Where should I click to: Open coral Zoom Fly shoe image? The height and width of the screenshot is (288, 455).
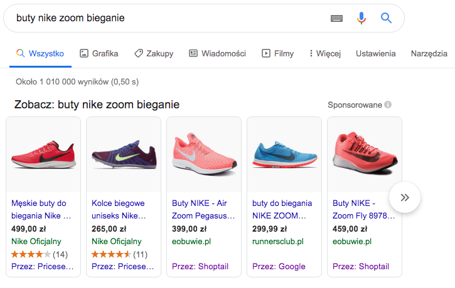pos(365,155)
